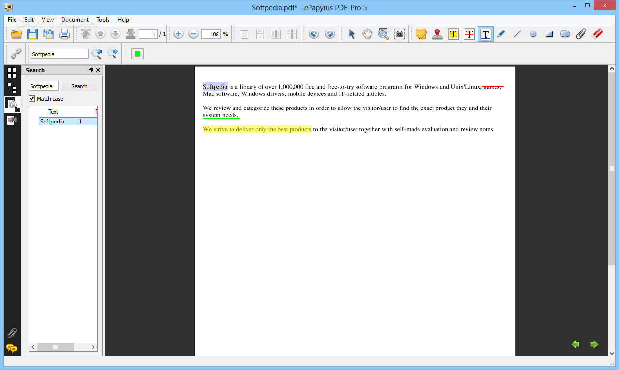Screen dimensions: 619x370
Task: Switch to continuous page layout
Action: click(x=260, y=34)
